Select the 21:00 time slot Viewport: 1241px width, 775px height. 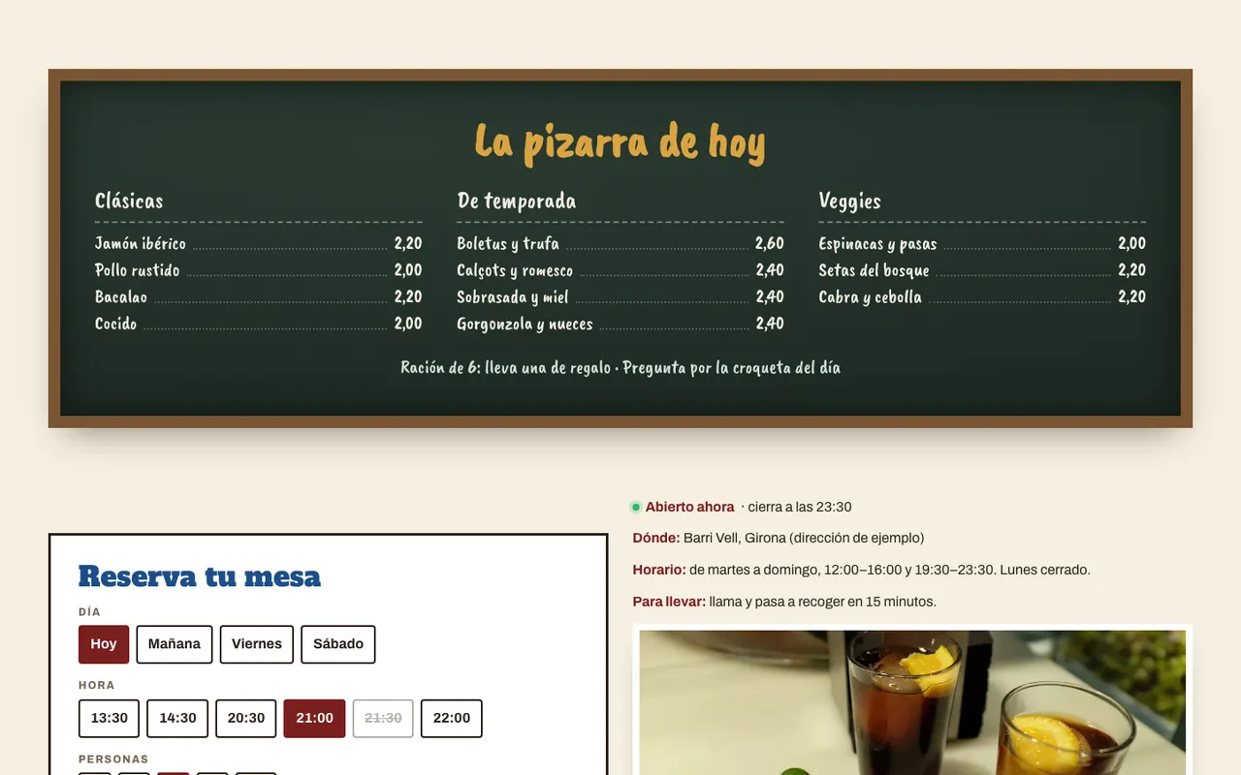click(314, 719)
